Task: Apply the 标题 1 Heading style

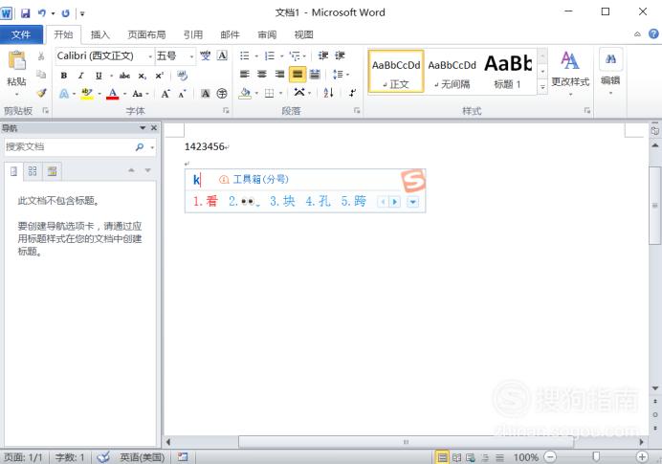Action: tap(508, 72)
